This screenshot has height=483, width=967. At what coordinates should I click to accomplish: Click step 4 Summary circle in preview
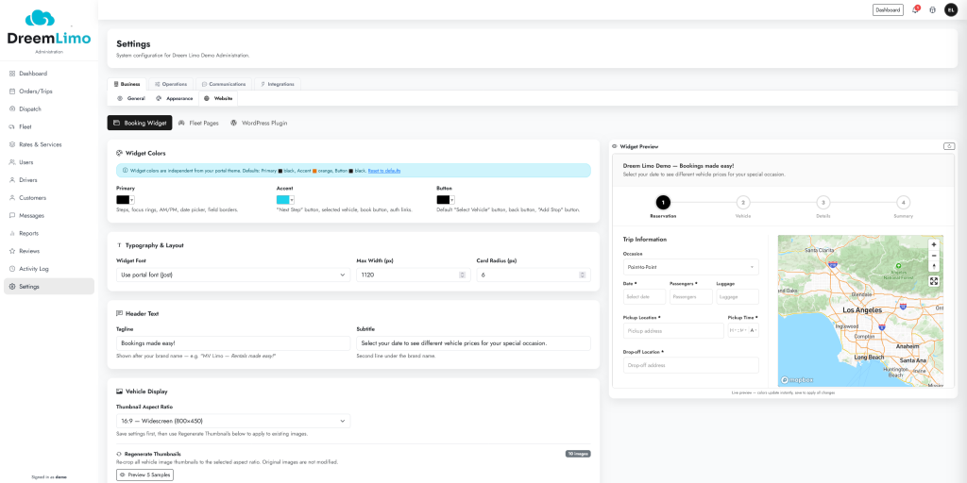(x=903, y=202)
